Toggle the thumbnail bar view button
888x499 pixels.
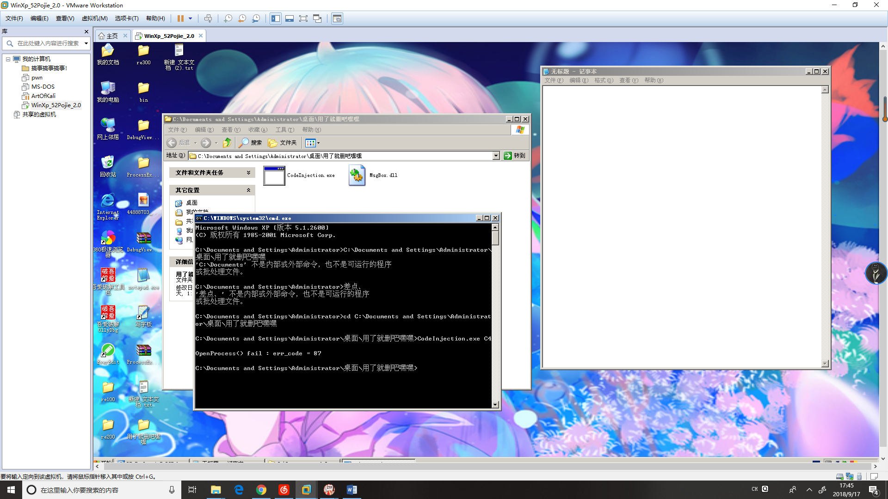290,18
